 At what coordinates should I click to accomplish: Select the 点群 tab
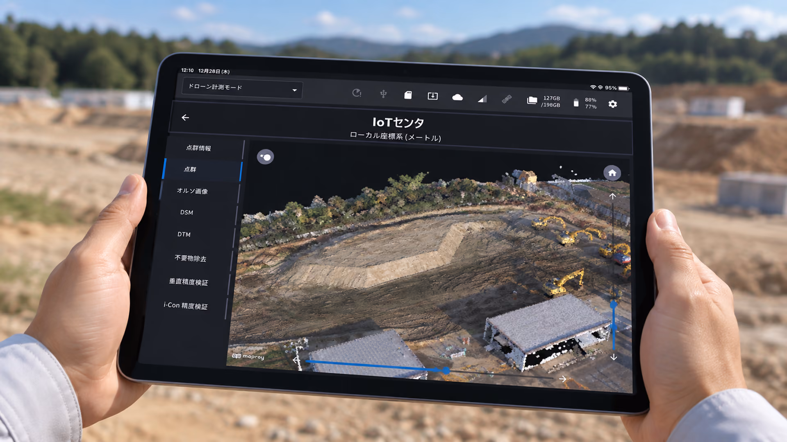point(202,169)
